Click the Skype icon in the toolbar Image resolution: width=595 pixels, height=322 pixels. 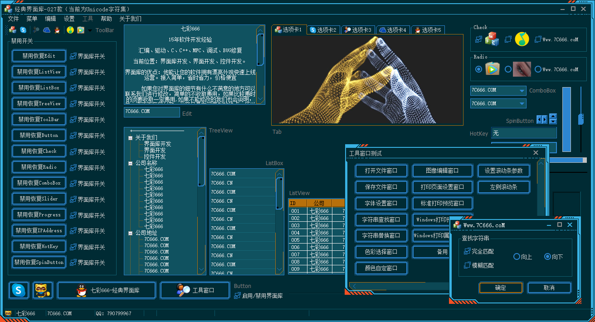click(x=23, y=30)
